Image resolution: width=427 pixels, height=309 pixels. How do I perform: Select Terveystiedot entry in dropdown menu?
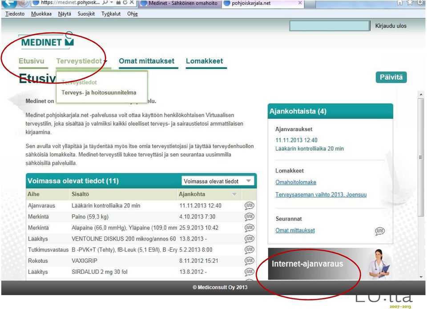click(x=79, y=82)
